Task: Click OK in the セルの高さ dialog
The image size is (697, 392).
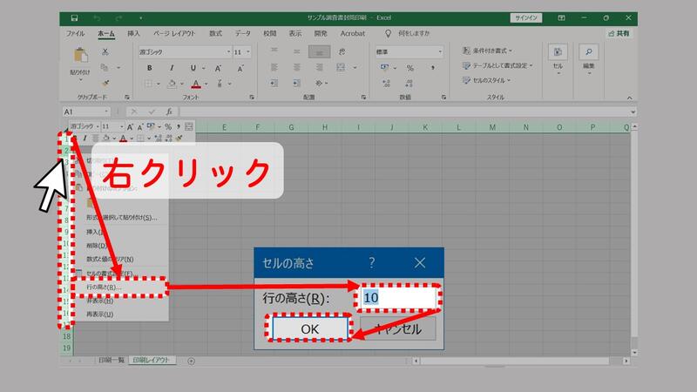Action: (x=309, y=329)
